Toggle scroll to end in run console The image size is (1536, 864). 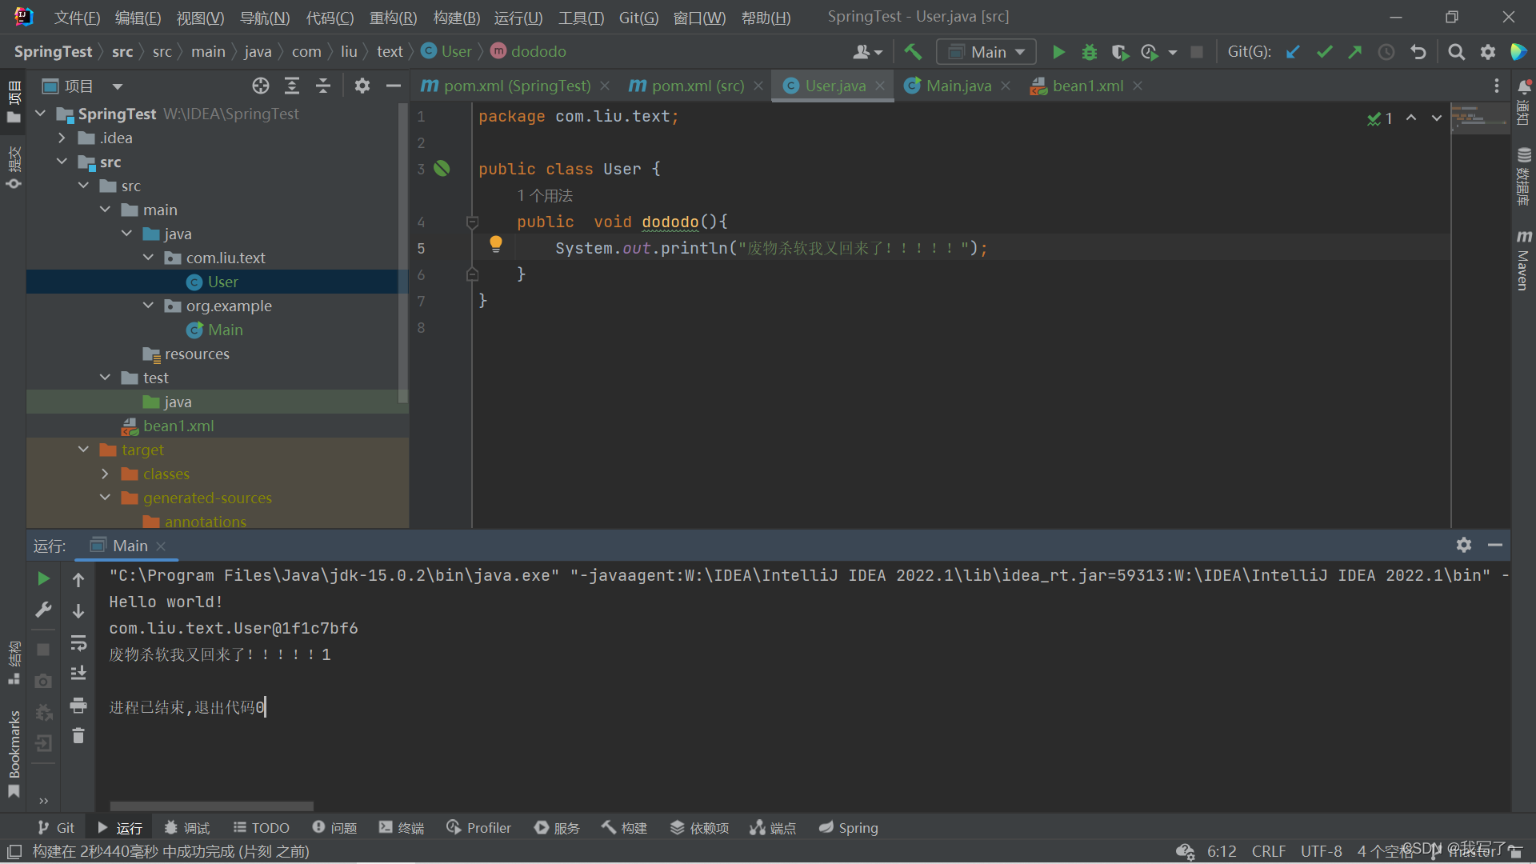tap(78, 673)
